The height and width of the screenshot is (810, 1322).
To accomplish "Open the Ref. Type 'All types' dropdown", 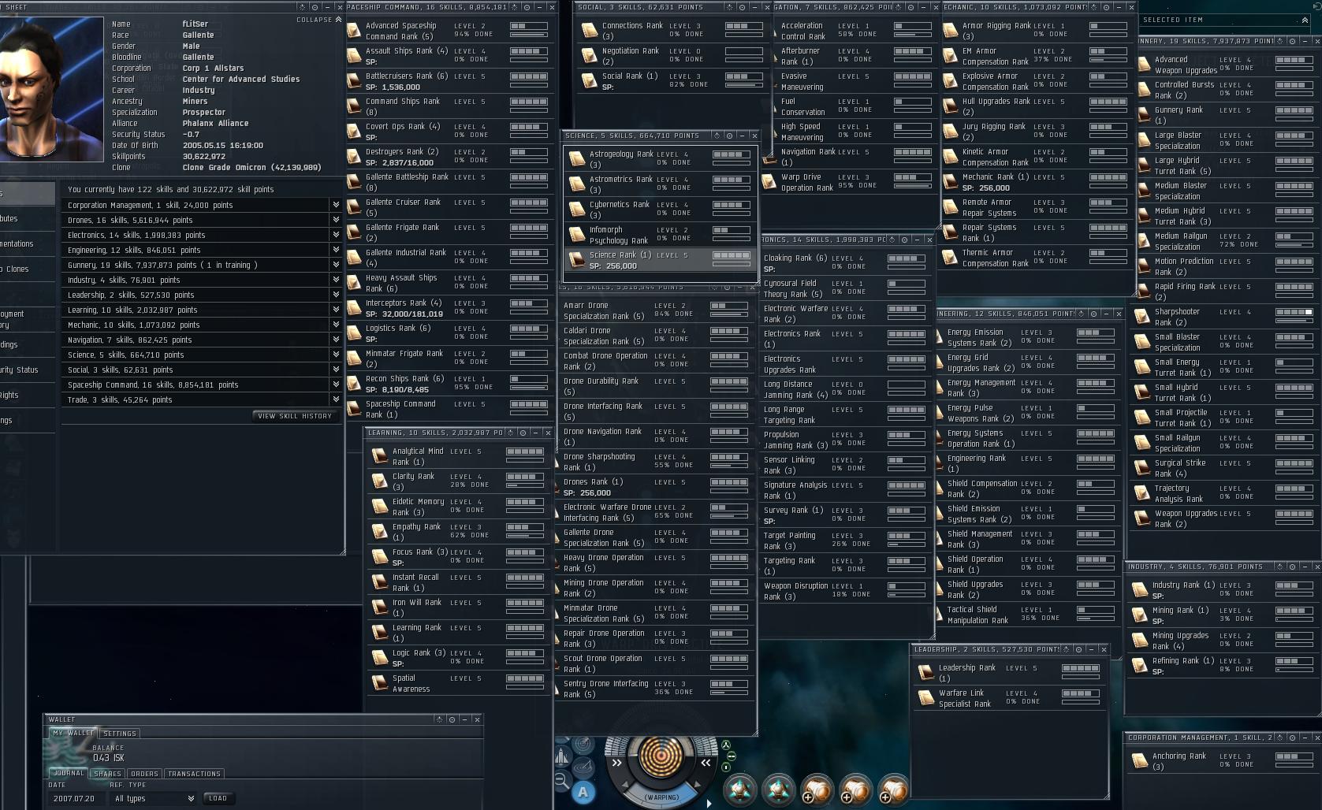I will 154,798.
